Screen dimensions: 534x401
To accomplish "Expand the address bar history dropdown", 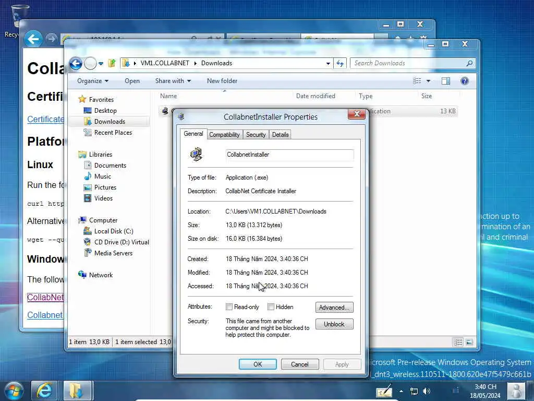I will click(328, 63).
